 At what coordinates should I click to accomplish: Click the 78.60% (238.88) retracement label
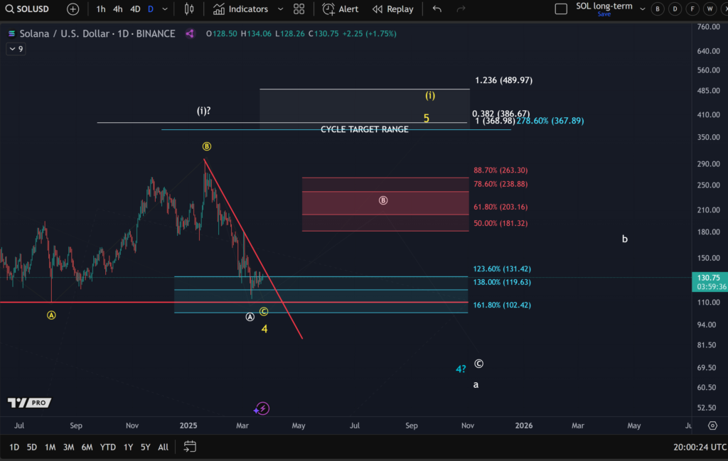[500, 184]
